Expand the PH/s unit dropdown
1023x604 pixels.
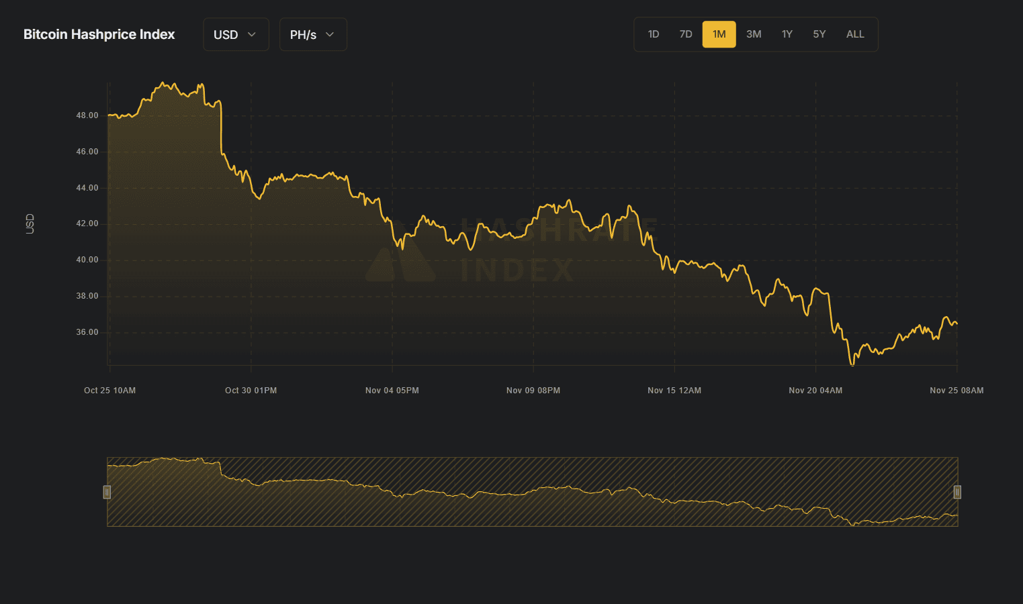point(312,34)
